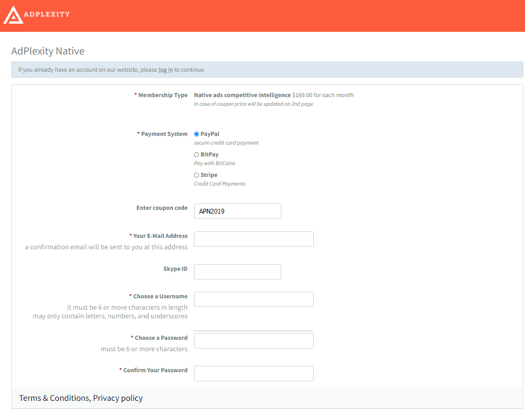Click the "may only contain letters, numbers" hint

(110, 316)
